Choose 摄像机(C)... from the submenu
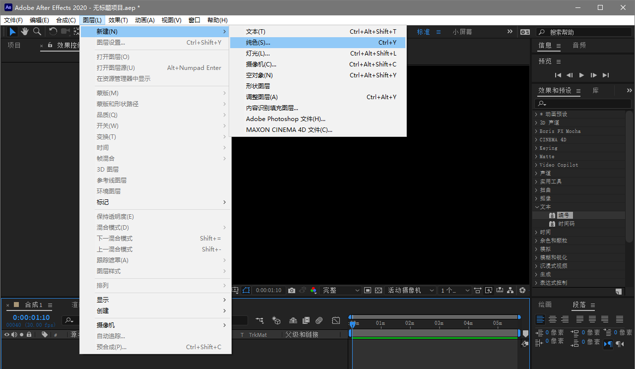The width and height of the screenshot is (635, 369). [x=317, y=64]
